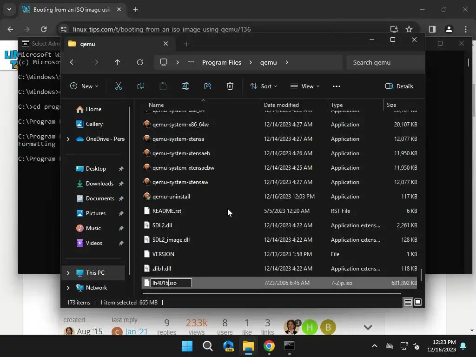The width and height of the screenshot is (476, 357).
Task: Click the Cut scissors icon in Explorer toolbar
Action: [x=119, y=86]
